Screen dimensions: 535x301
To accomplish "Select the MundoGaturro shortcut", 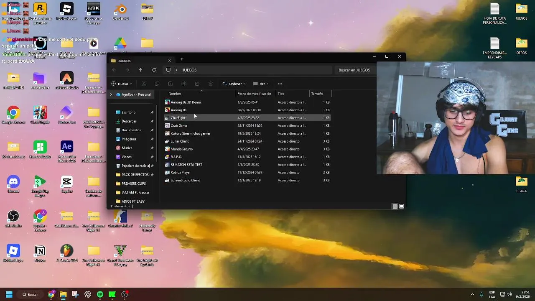I will (247, 149).
